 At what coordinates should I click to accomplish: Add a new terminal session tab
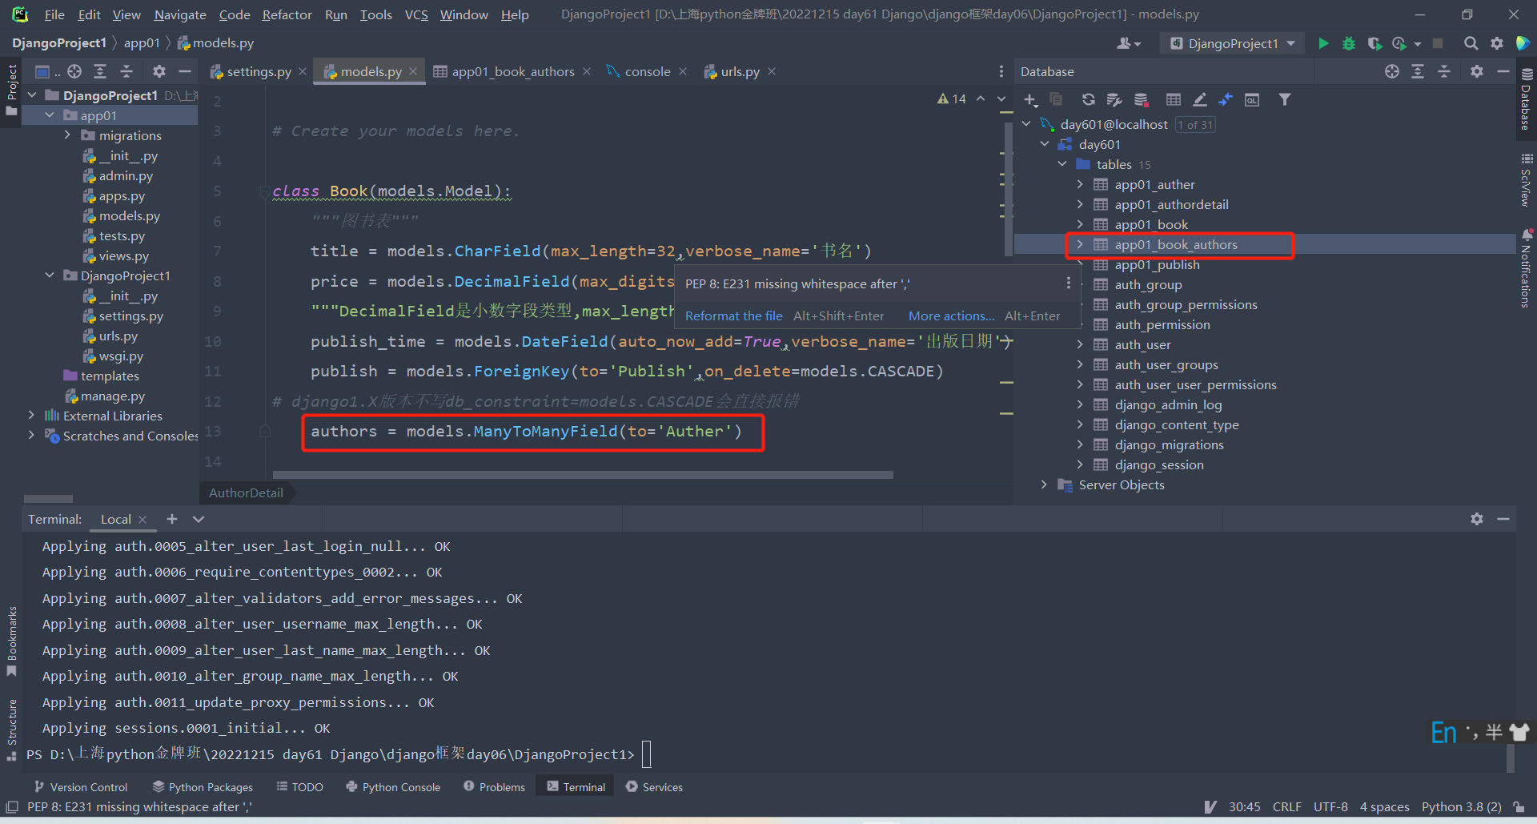(172, 519)
